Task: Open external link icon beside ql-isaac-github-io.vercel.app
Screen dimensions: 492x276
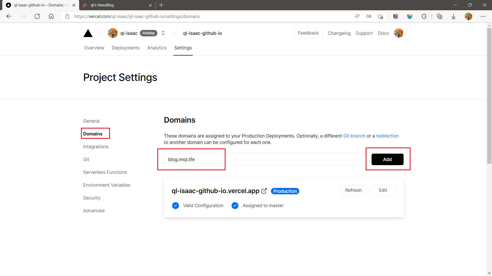Action: (x=264, y=191)
